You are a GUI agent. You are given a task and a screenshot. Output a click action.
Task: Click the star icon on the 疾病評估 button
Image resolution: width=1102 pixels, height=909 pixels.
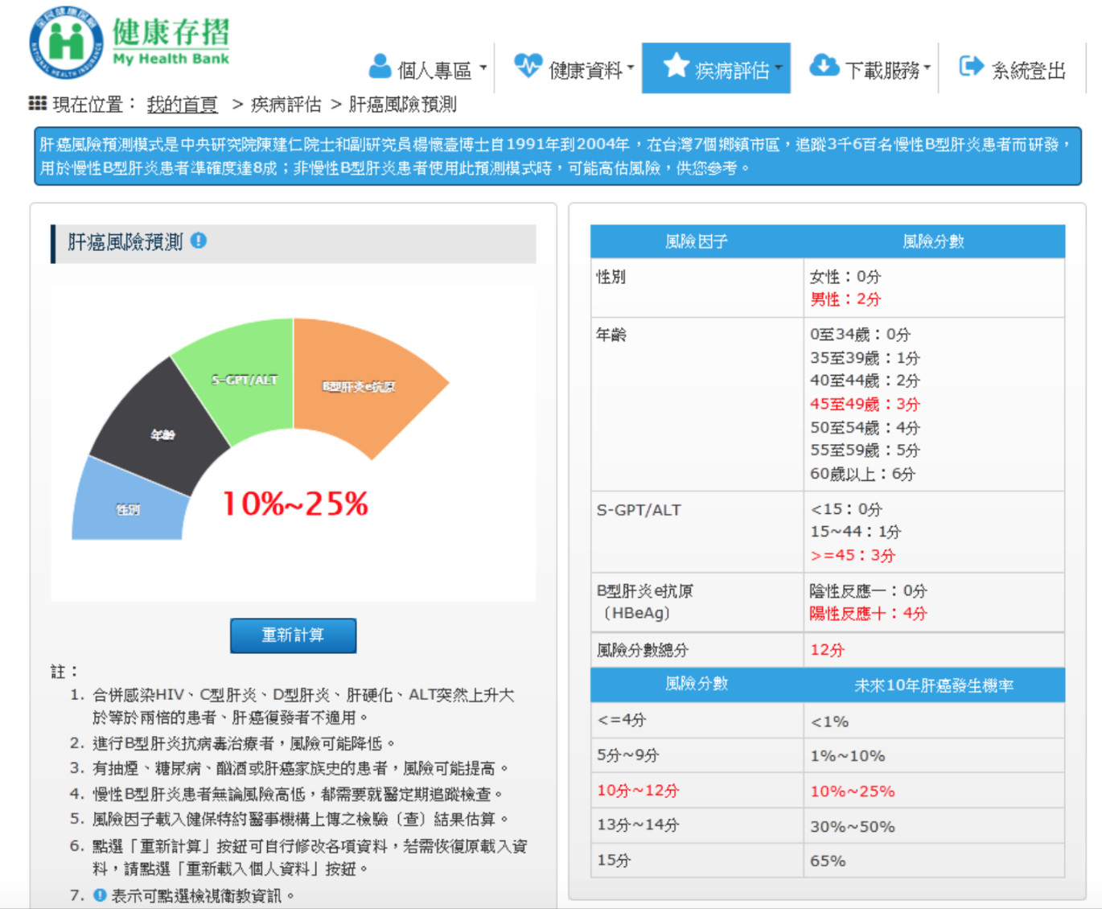676,68
